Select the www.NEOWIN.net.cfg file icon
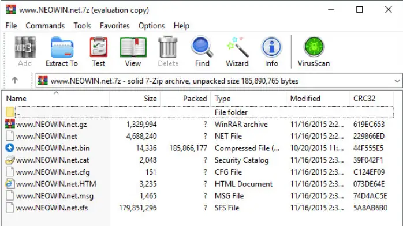This screenshot has height=226, width=403. [10, 172]
